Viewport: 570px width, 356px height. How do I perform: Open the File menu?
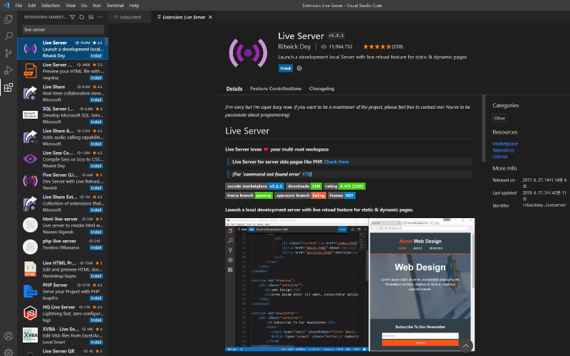(x=19, y=6)
